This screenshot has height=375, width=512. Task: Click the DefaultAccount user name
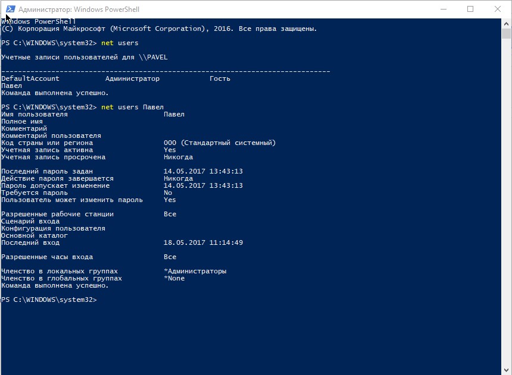30,78
